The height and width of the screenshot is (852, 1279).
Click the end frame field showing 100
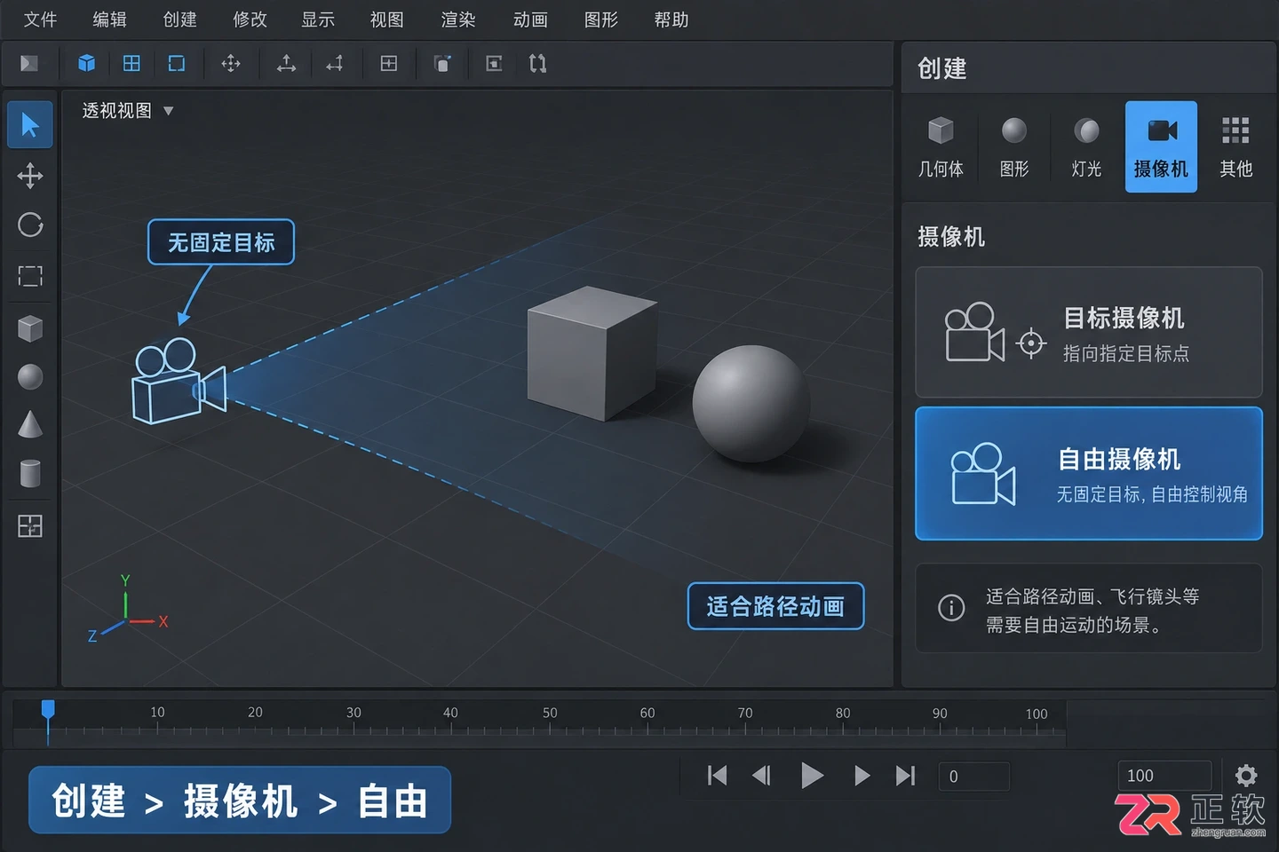[x=1164, y=776]
